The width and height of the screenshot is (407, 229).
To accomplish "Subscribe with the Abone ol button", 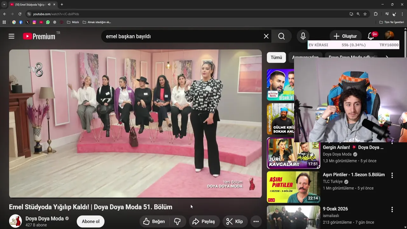I will point(91,221).
